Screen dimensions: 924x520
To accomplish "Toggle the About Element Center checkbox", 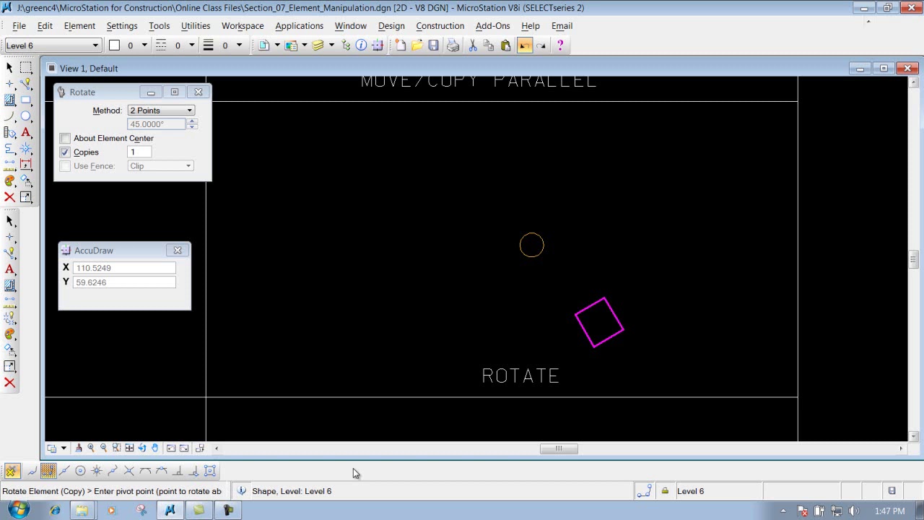I will 66,138.
